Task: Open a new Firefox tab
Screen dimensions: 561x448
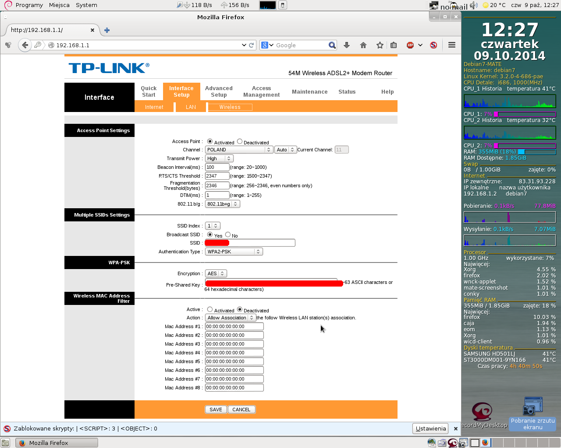Action: (x=107, y=30)
